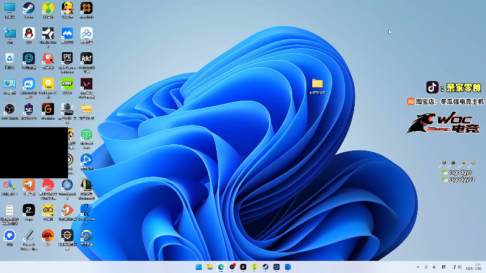
Task: Open the Baidu Netdisk cloud shortcut
Action: [86, 33]
